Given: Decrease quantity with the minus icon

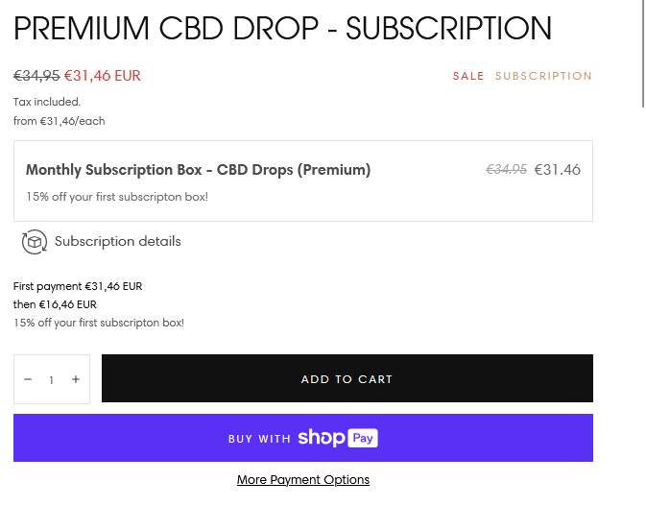Looking at the screenshot, I should (28, 379).
